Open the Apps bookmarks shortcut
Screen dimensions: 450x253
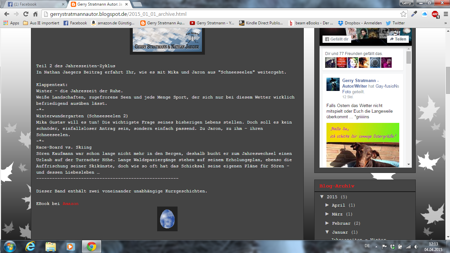[11, 23]
